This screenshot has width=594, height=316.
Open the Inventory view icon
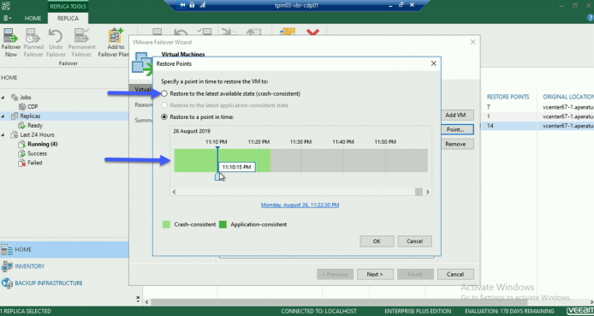pyautogui.click(x=7, y=266)
